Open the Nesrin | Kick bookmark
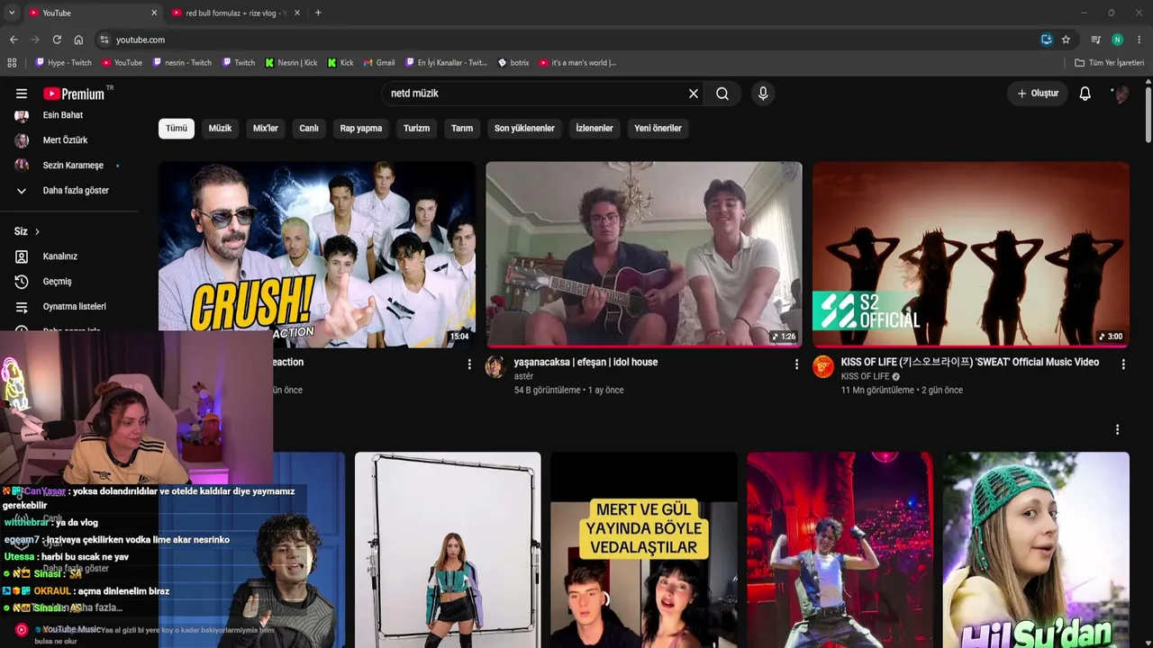Screen dimensions: 1153x648 [x=291, y=63]
